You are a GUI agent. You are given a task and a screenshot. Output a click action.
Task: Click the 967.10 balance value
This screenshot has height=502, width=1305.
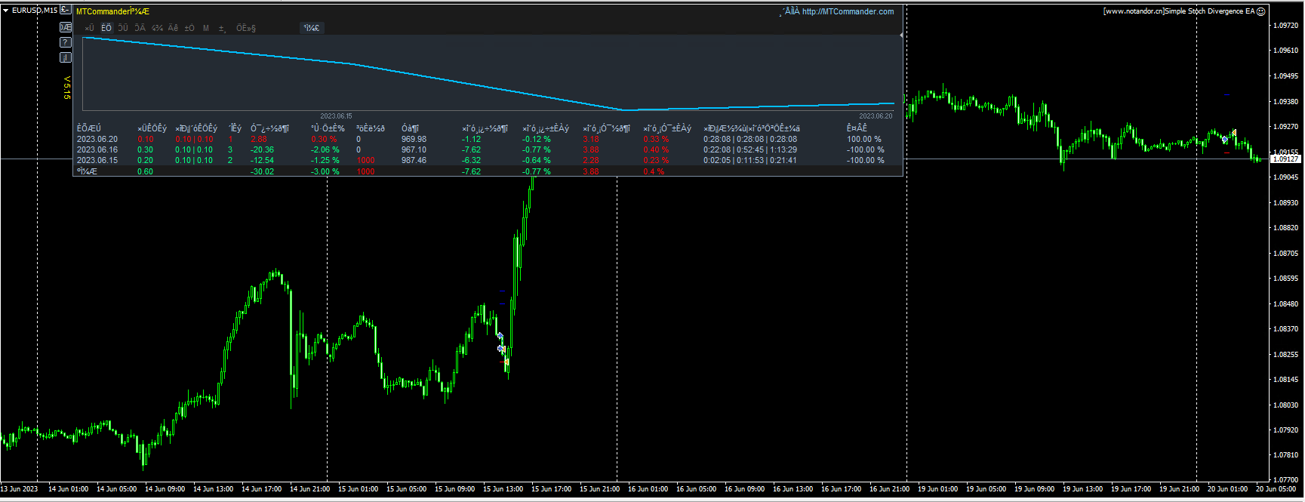coord(414,149)
